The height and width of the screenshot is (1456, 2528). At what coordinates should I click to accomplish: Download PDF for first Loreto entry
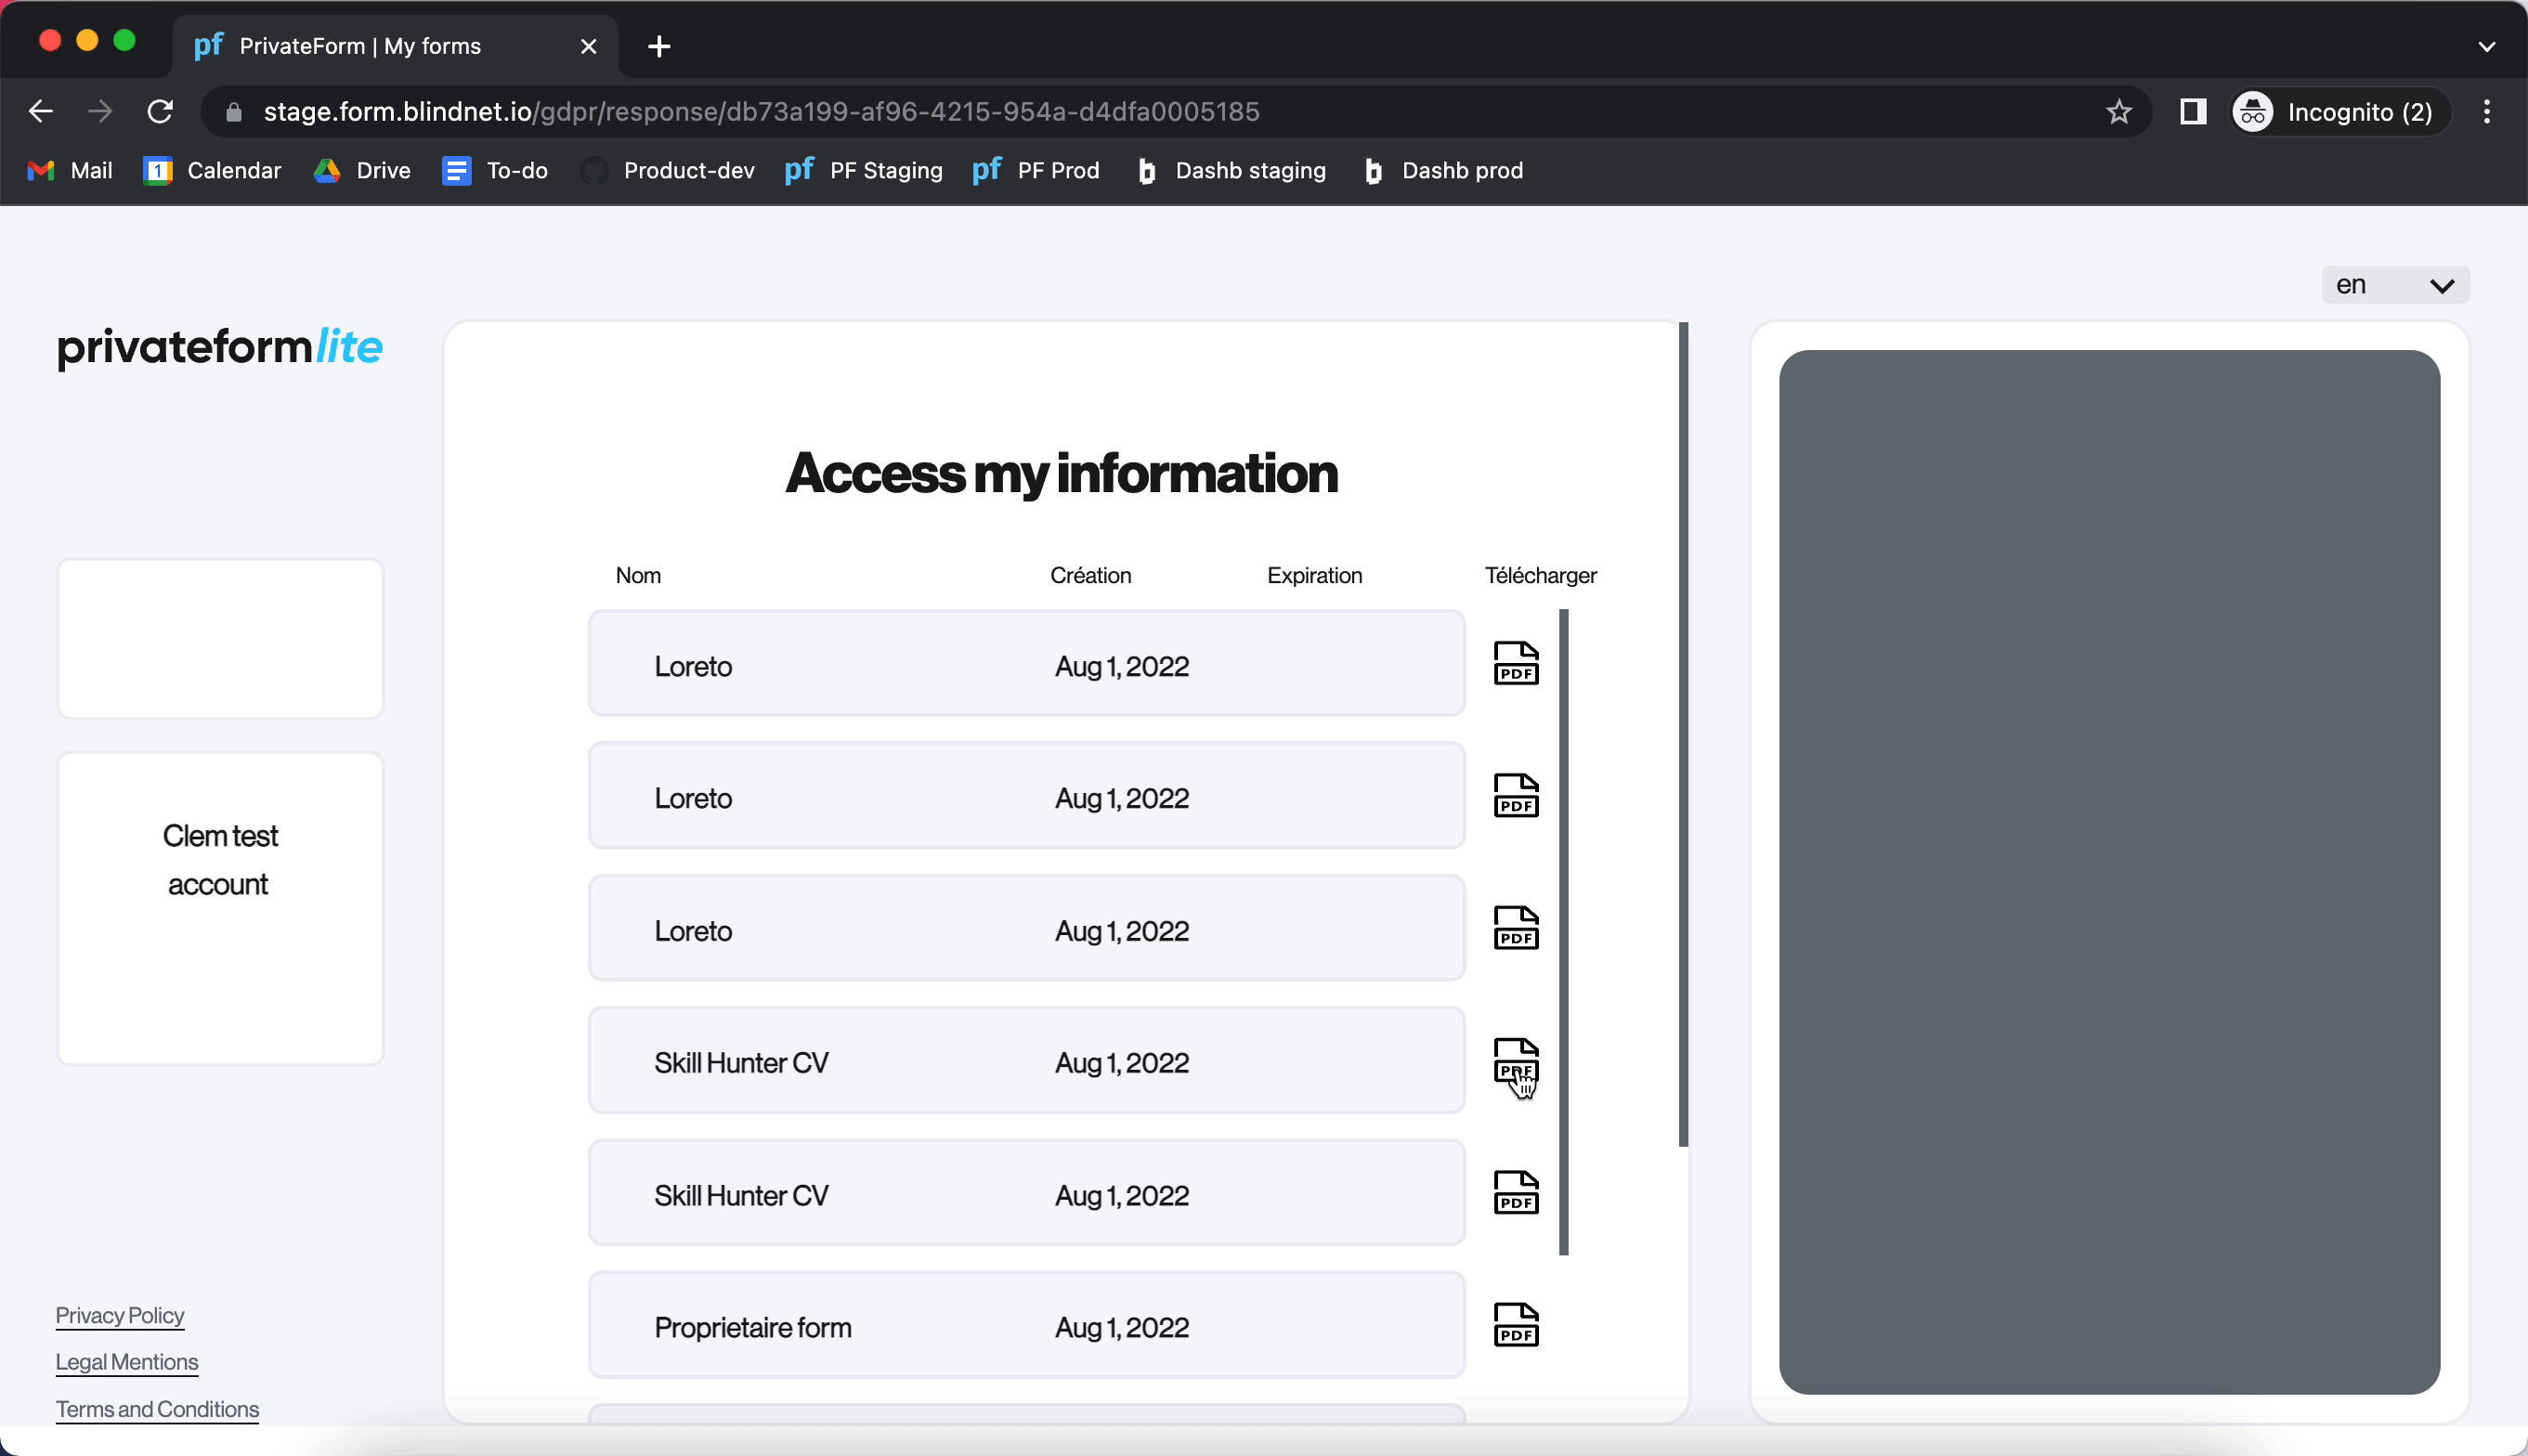[x=1516, y=664]
